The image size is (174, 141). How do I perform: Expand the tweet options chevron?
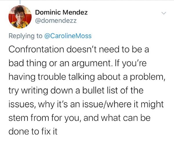(164, 13)
